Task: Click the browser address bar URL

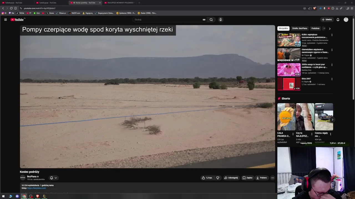Action: (40, 8)
